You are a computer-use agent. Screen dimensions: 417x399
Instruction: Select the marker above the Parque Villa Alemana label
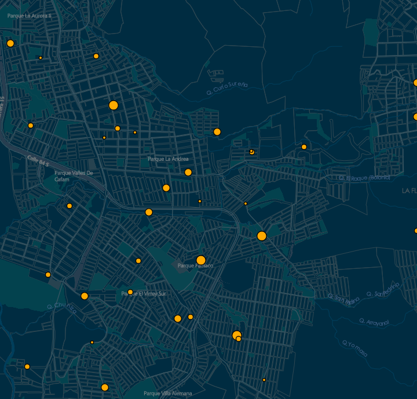point(105,387)
